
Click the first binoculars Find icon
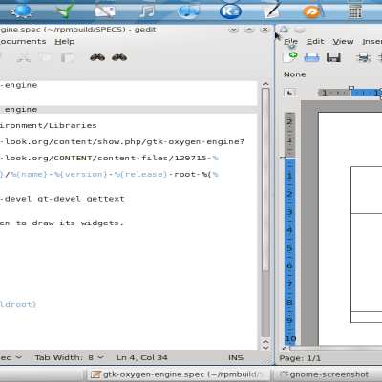(97, 57)
